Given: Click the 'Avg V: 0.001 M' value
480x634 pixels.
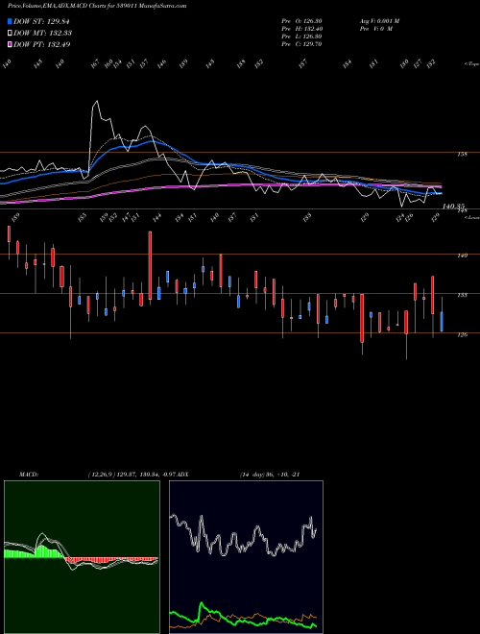Looking at the screenshot, I should [x=379, y=21].
